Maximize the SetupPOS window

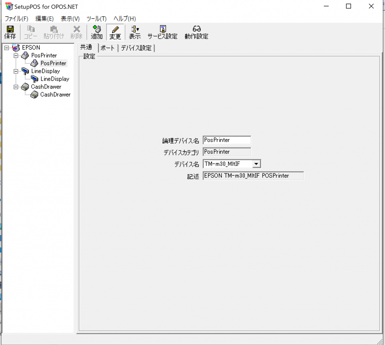(349, 6)
